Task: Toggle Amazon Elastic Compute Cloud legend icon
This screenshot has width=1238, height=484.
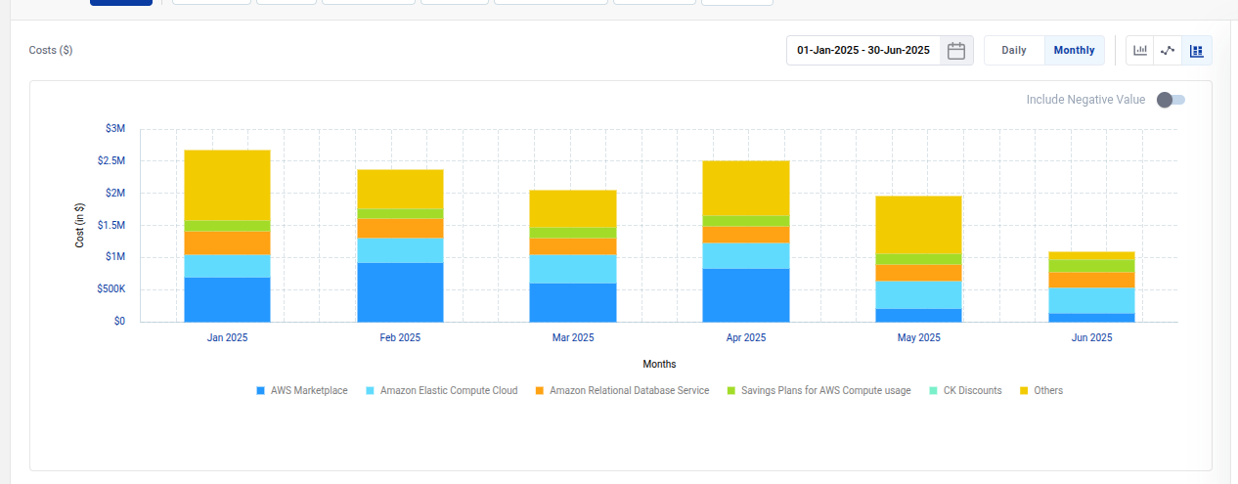Action: pyautogui.click(x=371, y=391)
